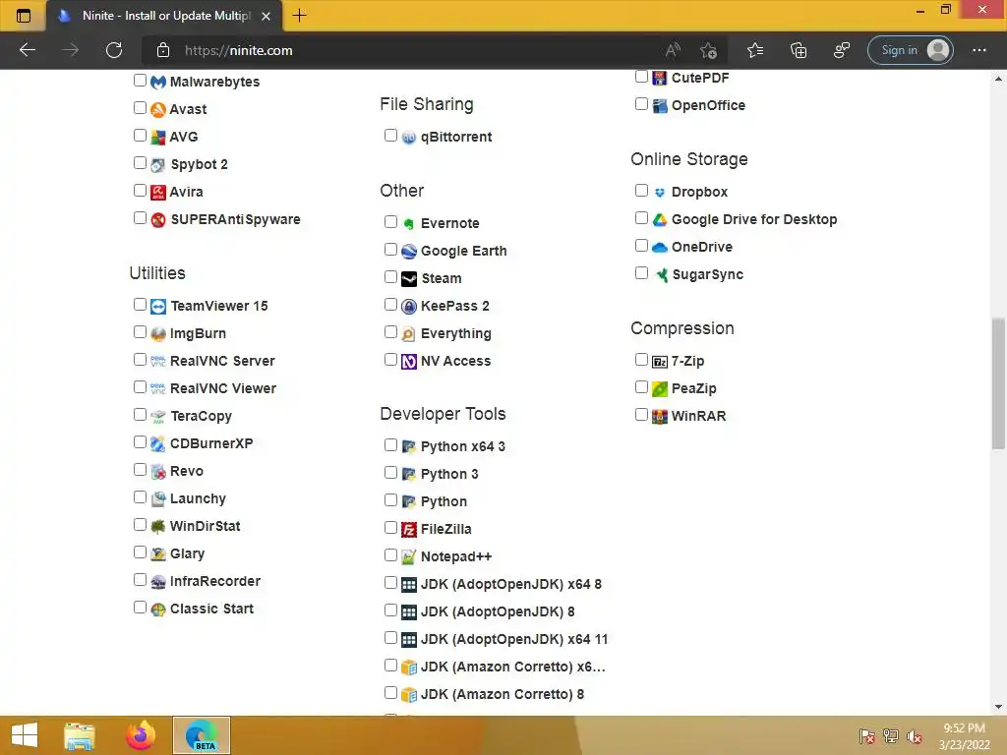
Task: Open tab actions menu in title bar
Action: point(24,16)
